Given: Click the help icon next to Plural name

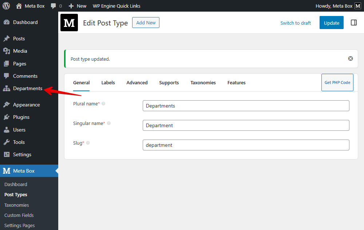Looking at the screenshot, I should [x=103, y=104].
